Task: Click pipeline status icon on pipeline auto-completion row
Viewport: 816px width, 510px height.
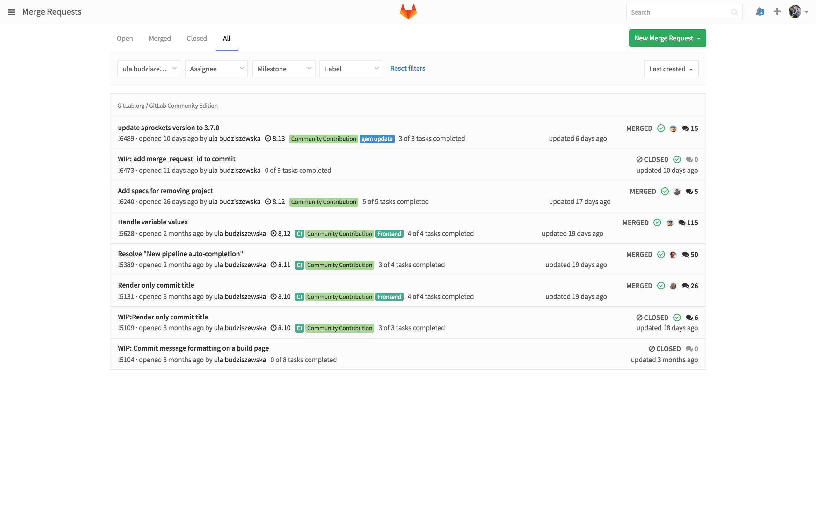Action: [x=661, y=254]
